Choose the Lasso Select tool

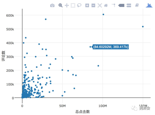click(79, 5)
